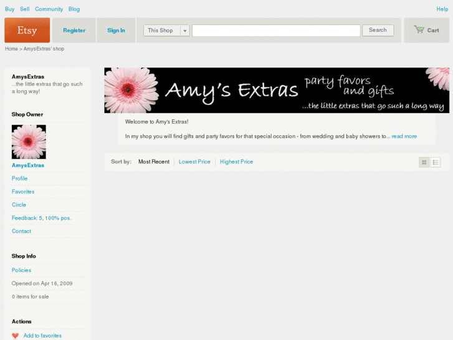Open the This Shop search scope dropdown
The width and height of the screenshot is (453, 340).
(x=166, y=31)
